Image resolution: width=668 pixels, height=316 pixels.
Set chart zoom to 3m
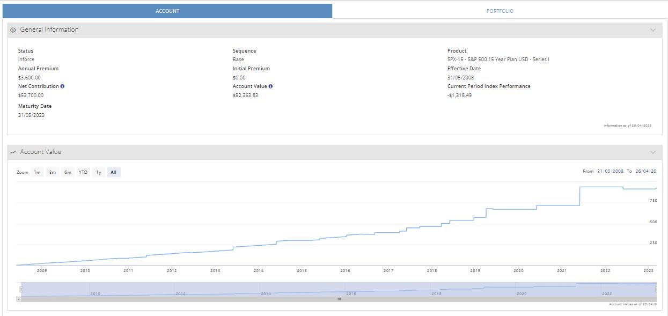coord(53,172)
